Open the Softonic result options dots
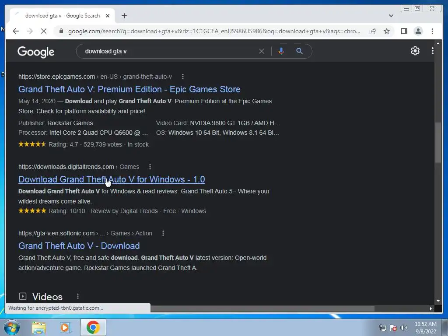448x336 pixels. [163, 233]
